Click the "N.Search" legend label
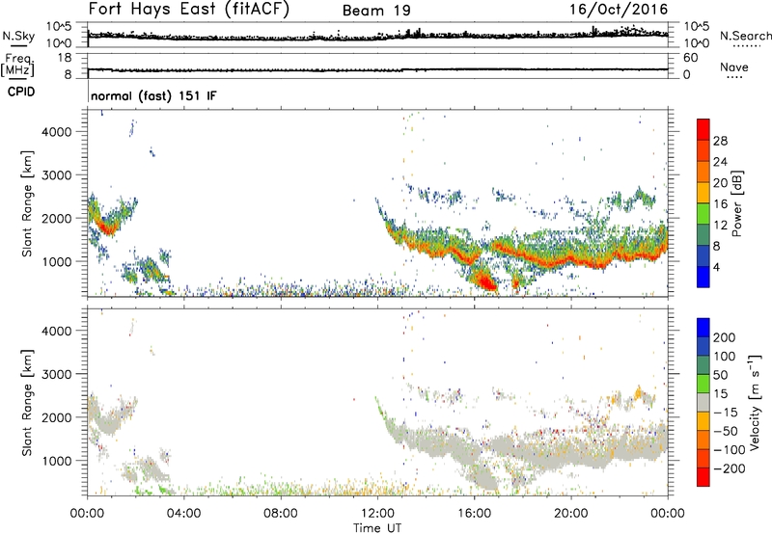The height and width of the screenshot is (534, 772). click(745, 36)
